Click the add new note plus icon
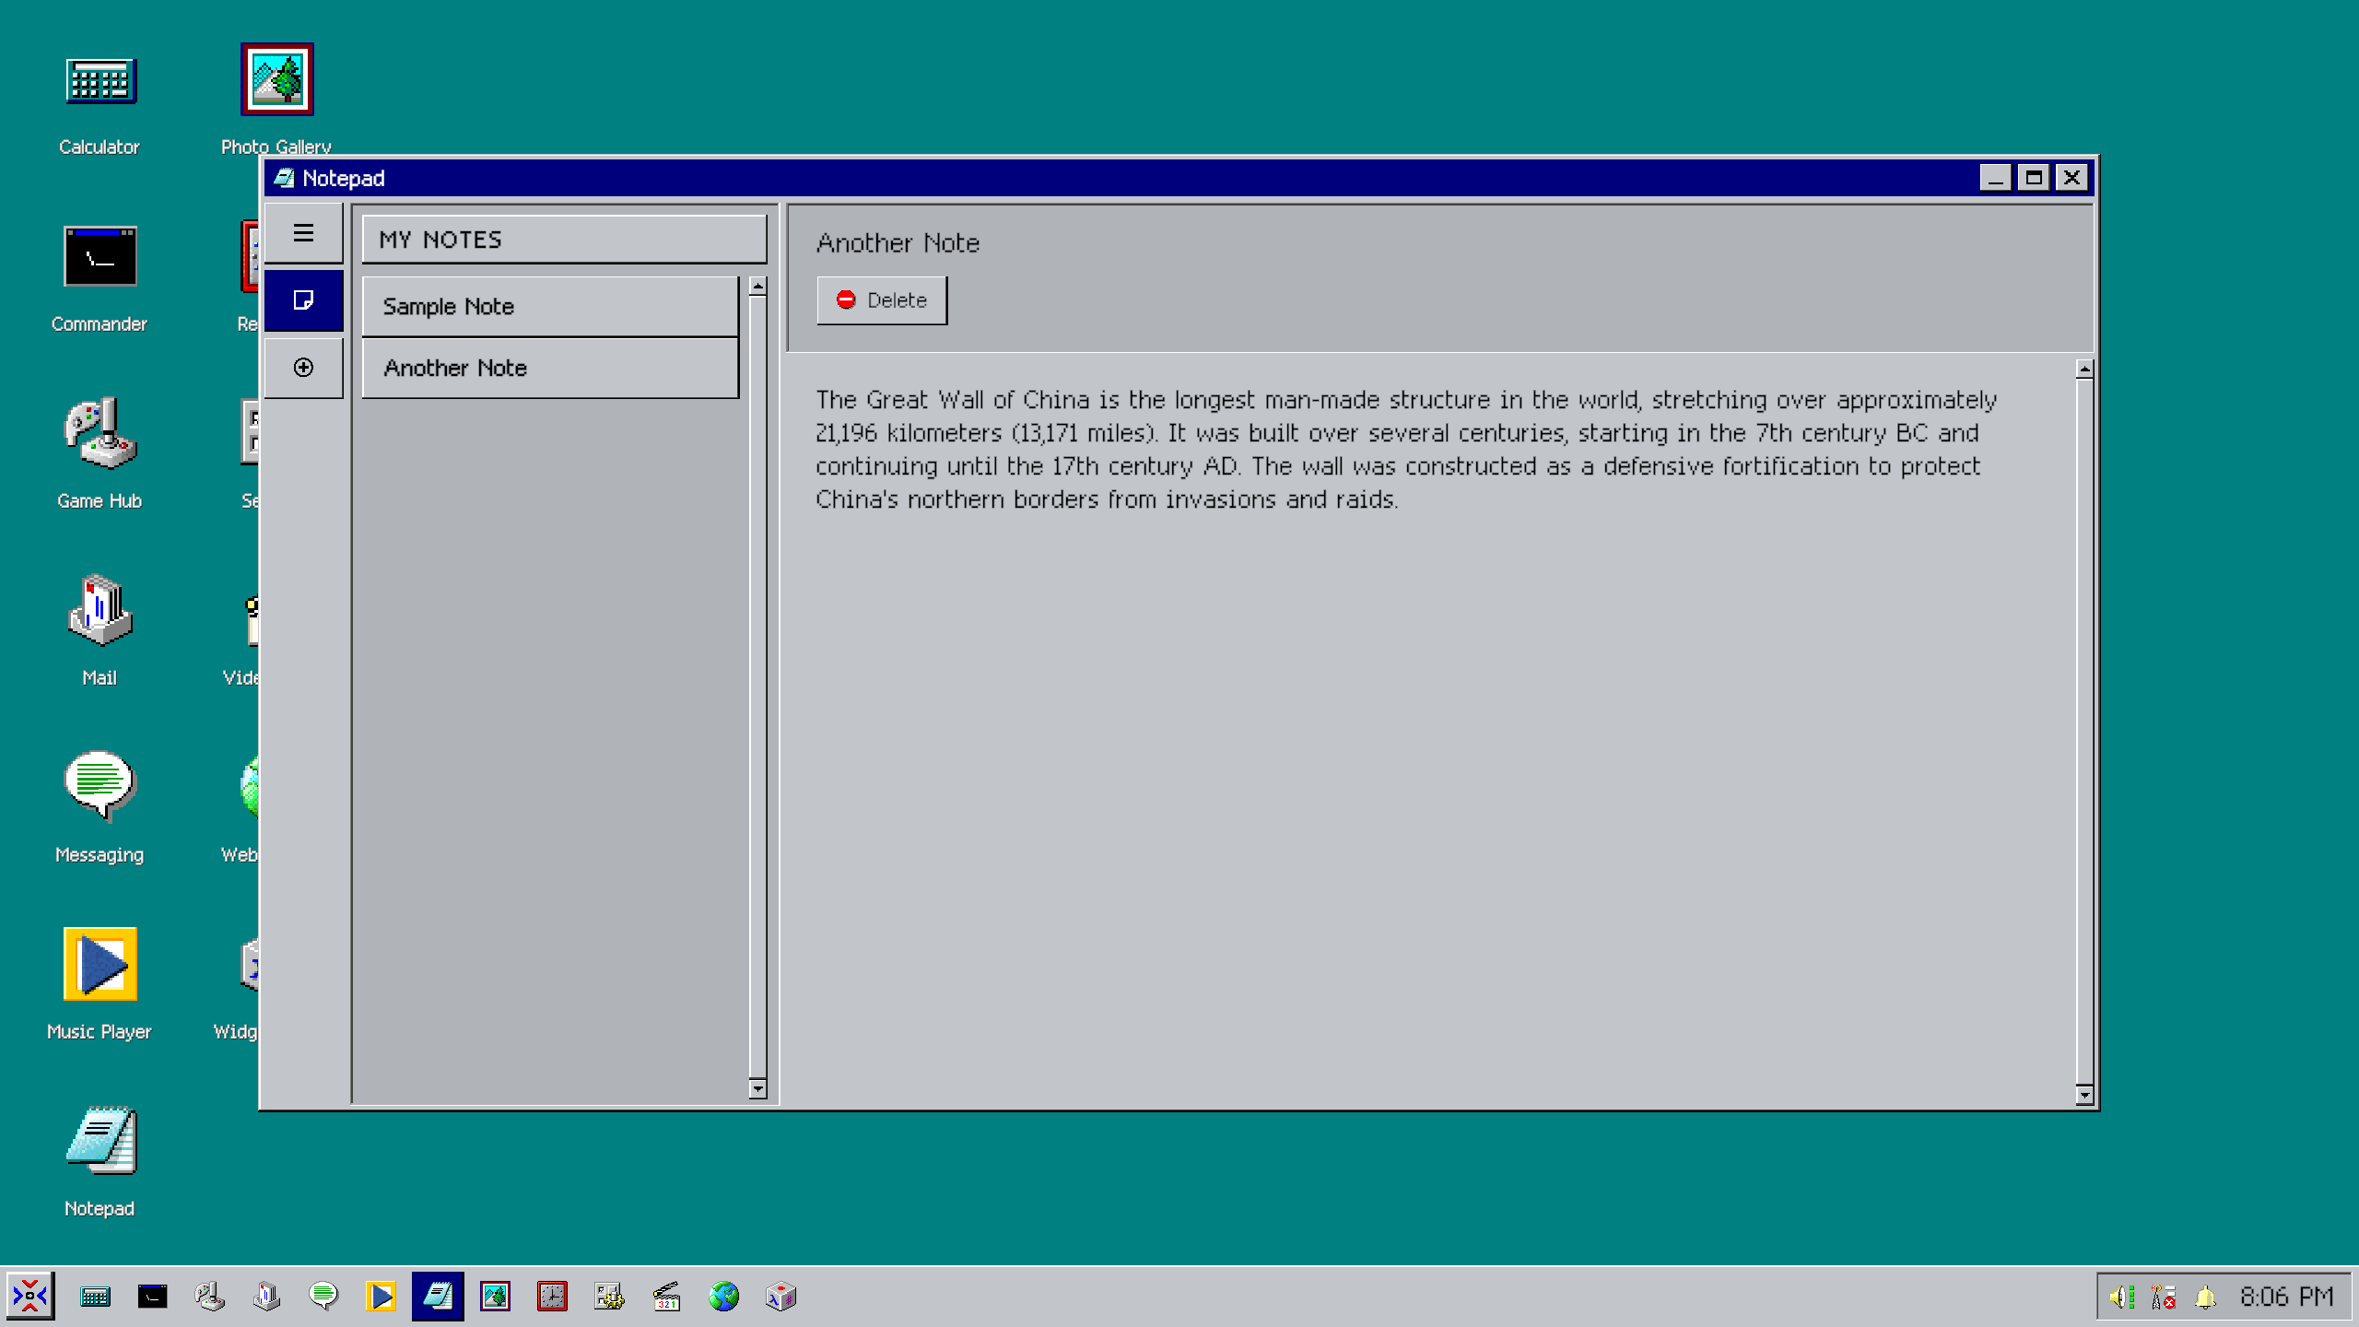 click(x=303, y=368)
